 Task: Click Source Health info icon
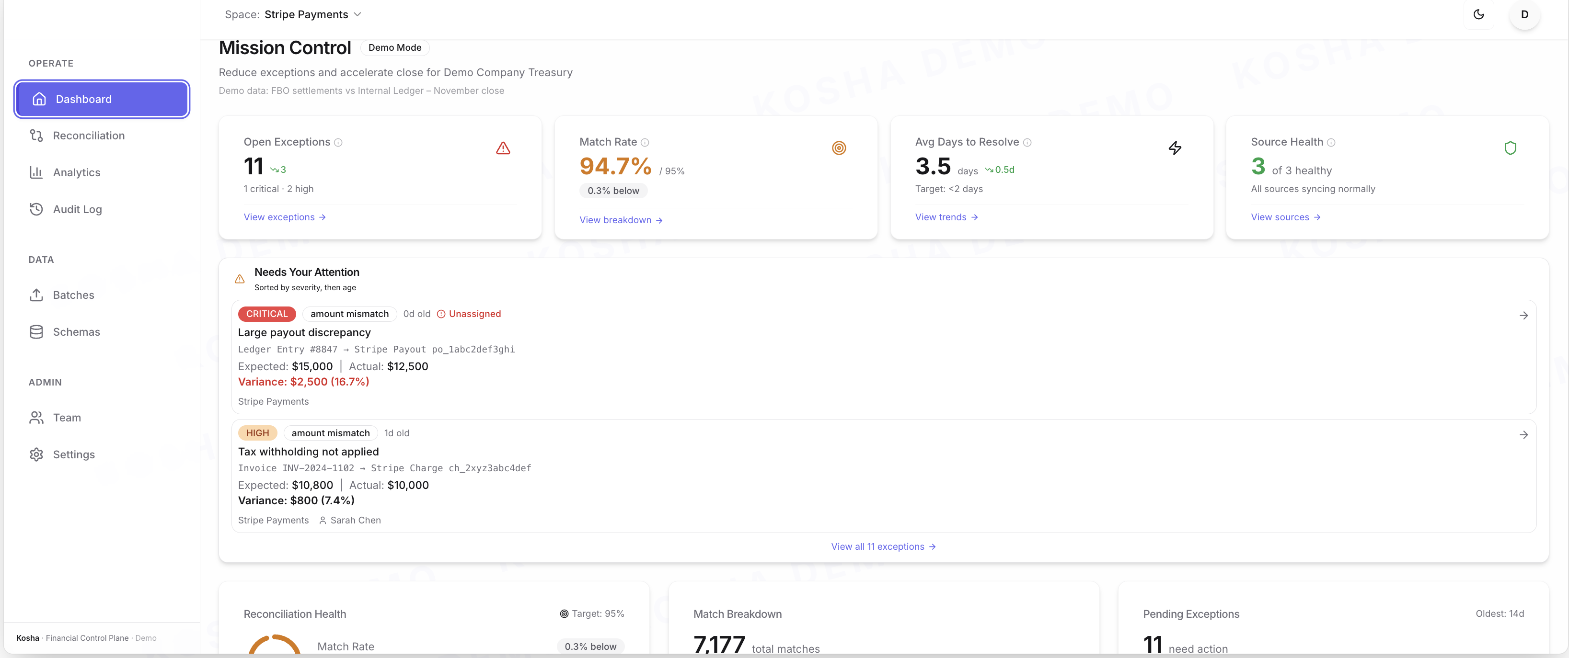(x=1331, y=142)
